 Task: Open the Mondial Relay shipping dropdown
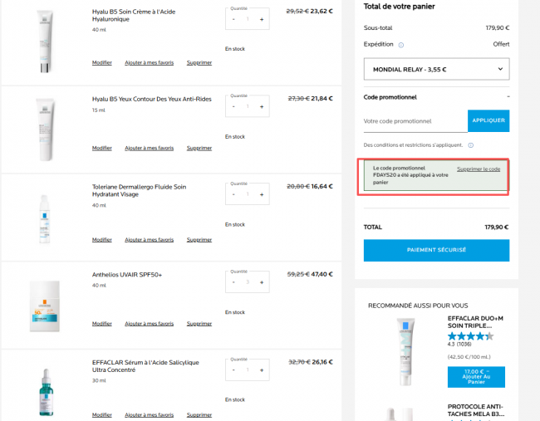pos(436,69)
